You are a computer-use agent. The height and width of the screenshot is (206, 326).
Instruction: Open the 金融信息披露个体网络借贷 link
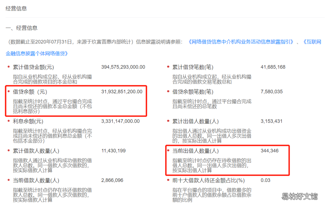pos(37,54)
